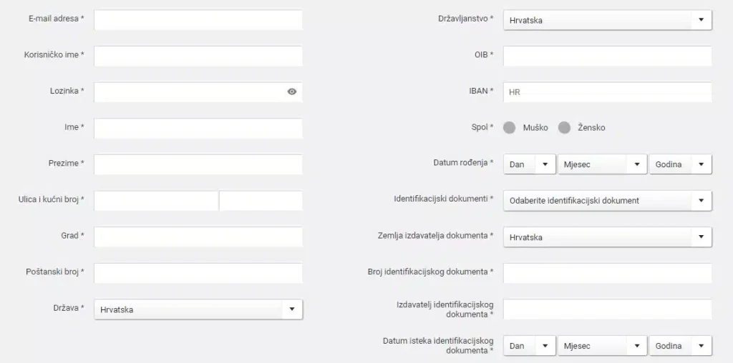Click the Prezime input field
The image size is (733, 363).
[x=198, y=164]
